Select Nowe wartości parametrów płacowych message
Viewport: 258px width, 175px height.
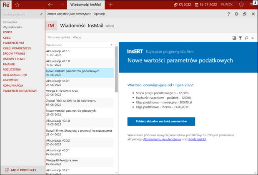(80, 112)
